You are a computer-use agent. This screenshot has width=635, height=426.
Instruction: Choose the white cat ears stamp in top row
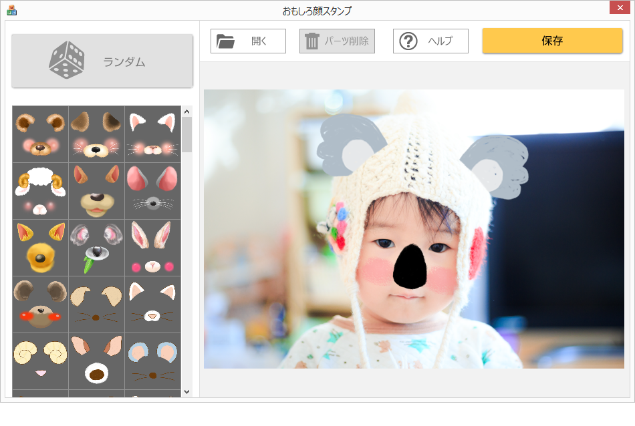(152, 134)
